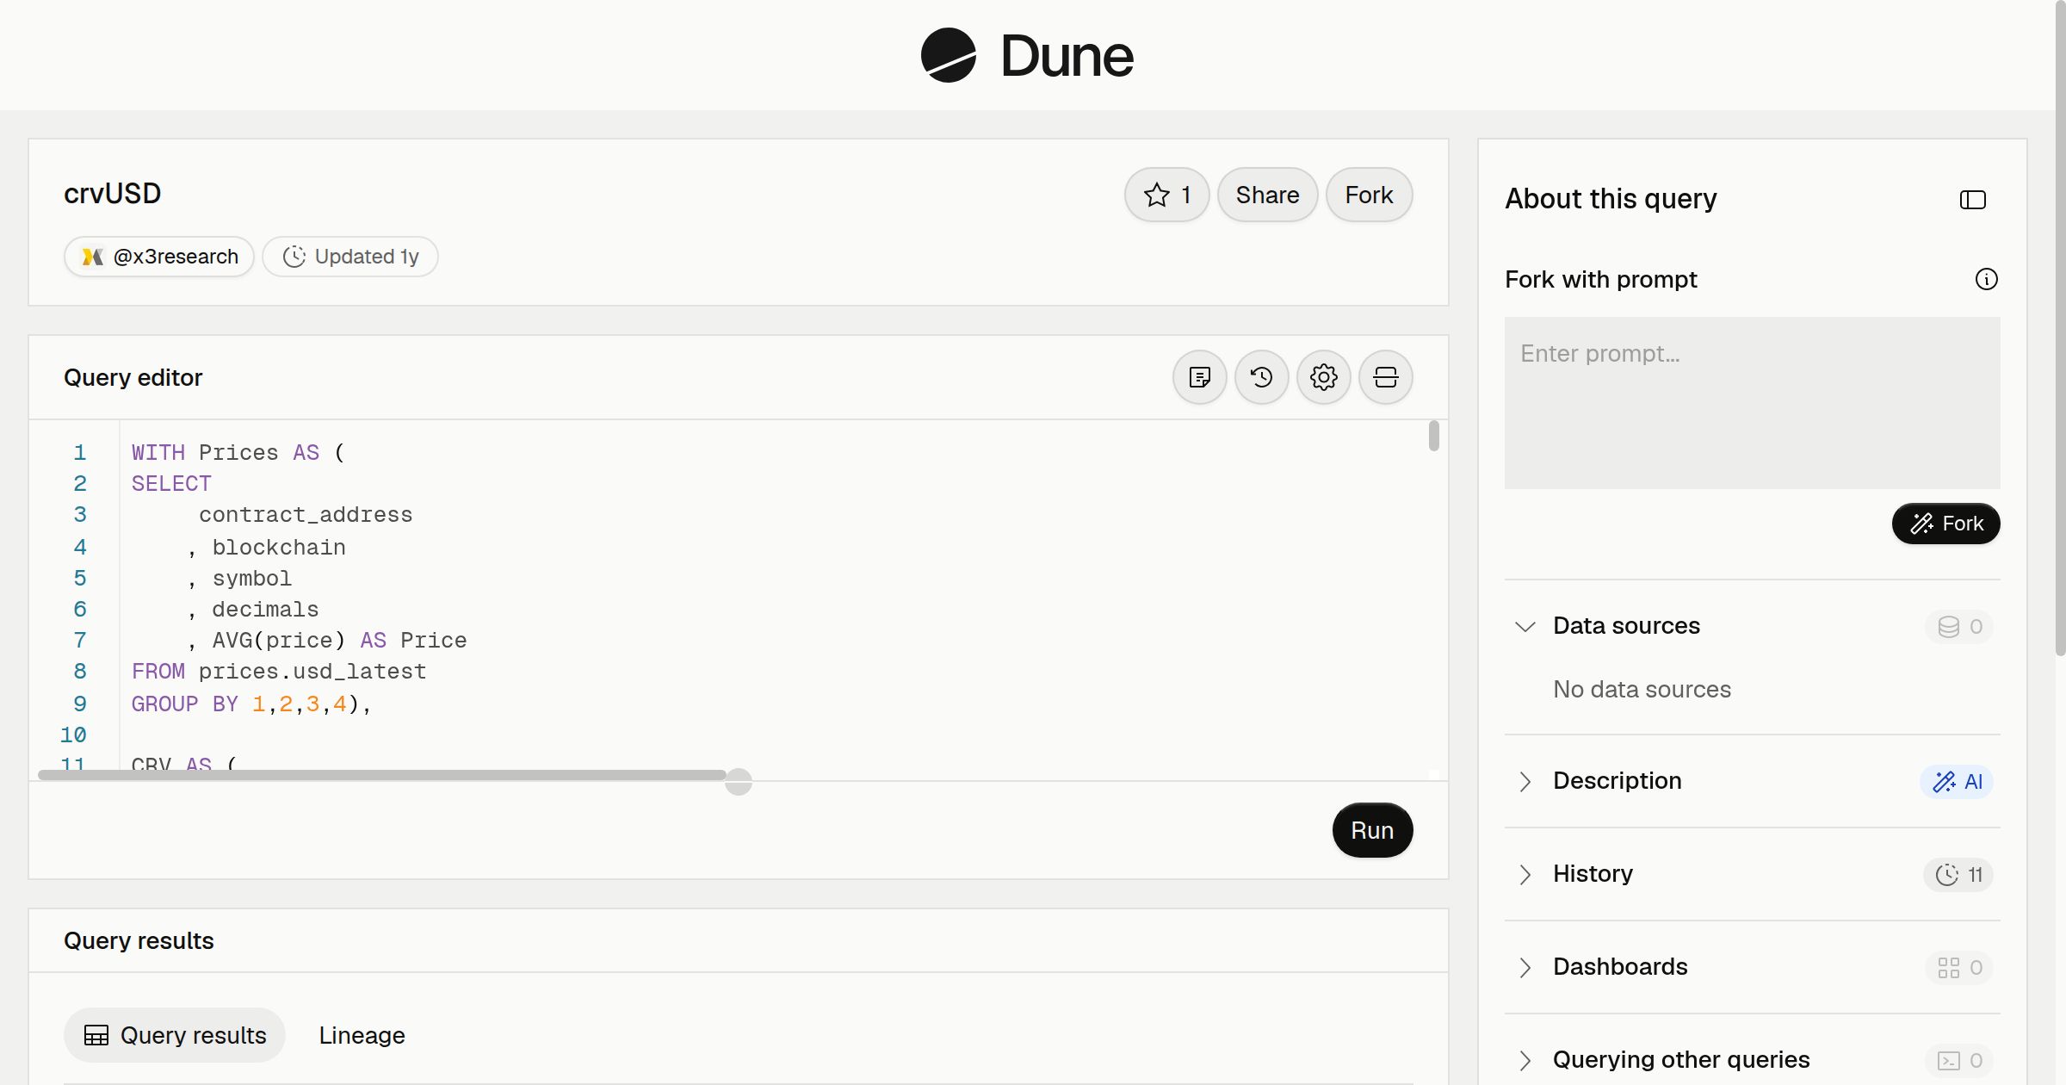Collapse the Data sources section
This screenshot has width=2066, height=1085.
1525,626
